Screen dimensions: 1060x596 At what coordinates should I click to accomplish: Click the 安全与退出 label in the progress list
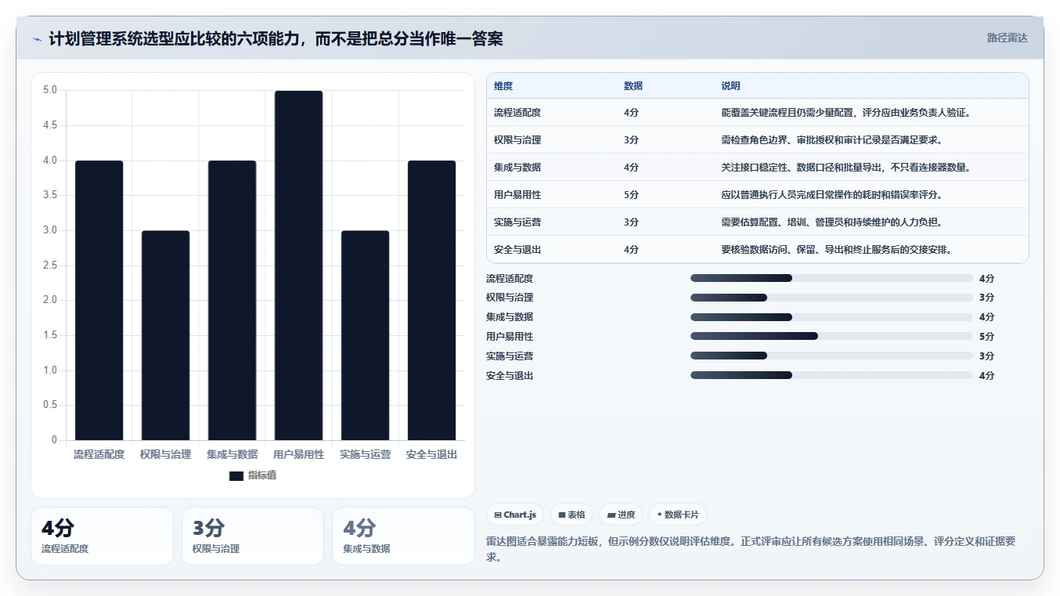click(x=510, y=376)
